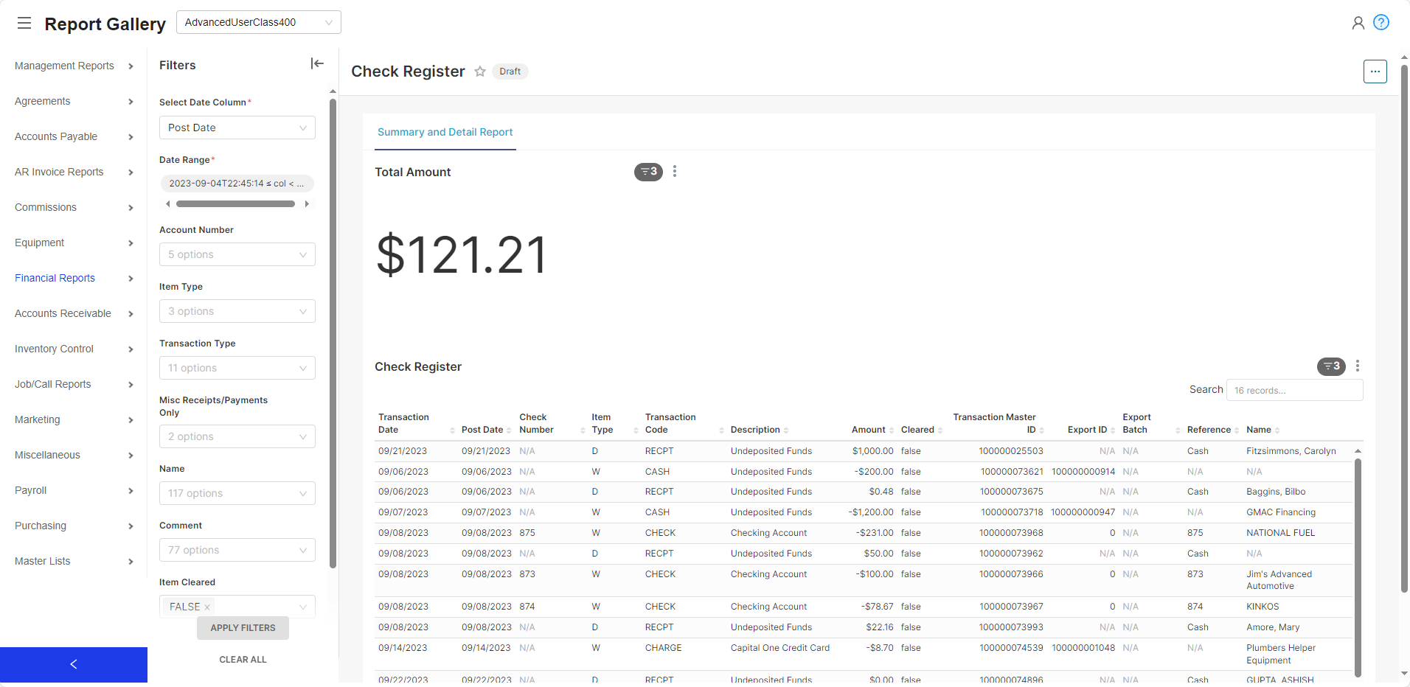This screenshot has width=1410, height=687.
Task: Open Name 117 options dropdown
Action: (x=237, y=493)
